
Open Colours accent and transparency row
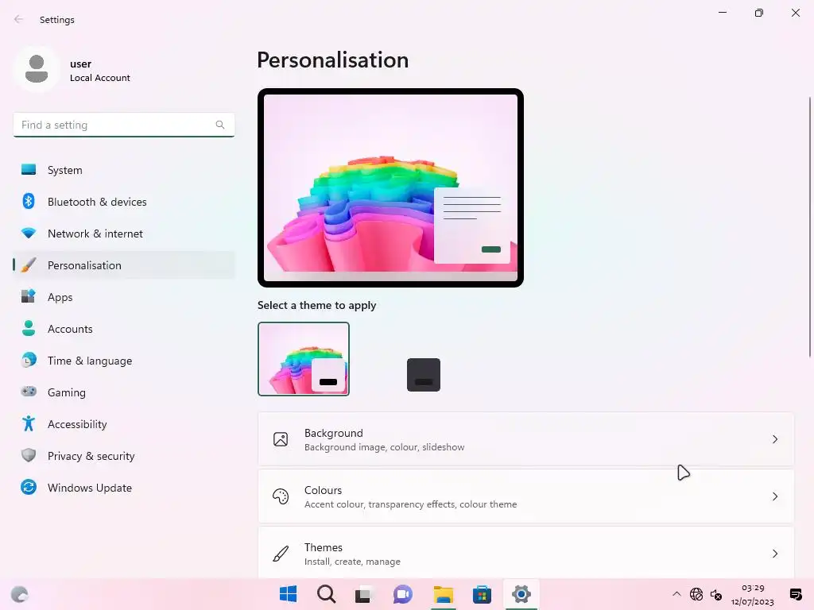(x=526, y=496)
